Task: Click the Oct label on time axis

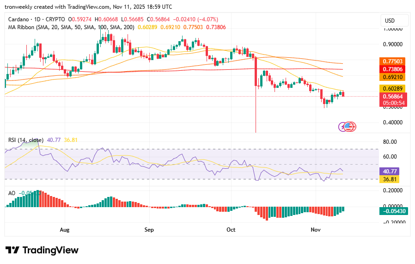Action: [231, 230]
